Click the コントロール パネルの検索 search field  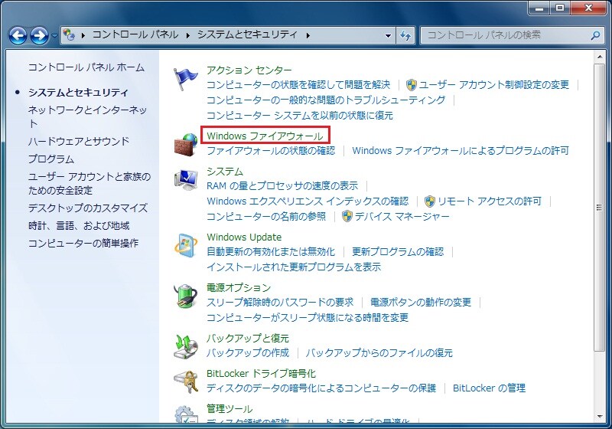pos(511,35)
